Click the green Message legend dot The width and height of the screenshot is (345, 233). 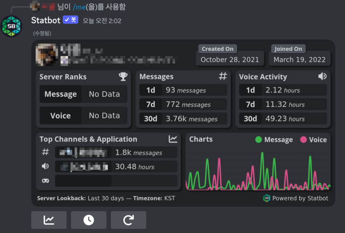pyautogui.click(x=258, y=140)
